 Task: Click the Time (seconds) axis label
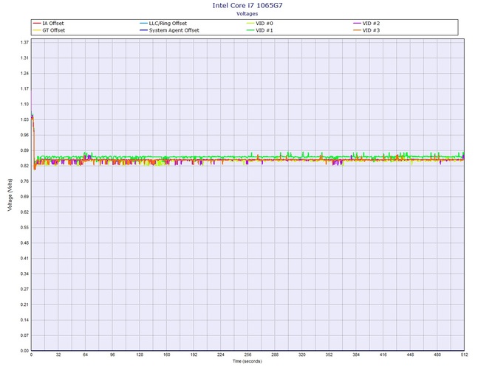(x=247, y=361)
